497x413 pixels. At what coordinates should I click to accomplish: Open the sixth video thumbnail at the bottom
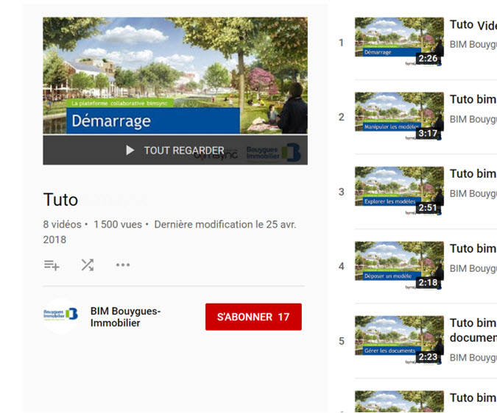click(399, 402)
